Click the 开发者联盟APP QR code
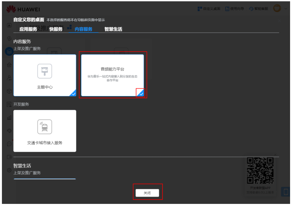 [260, 170]
